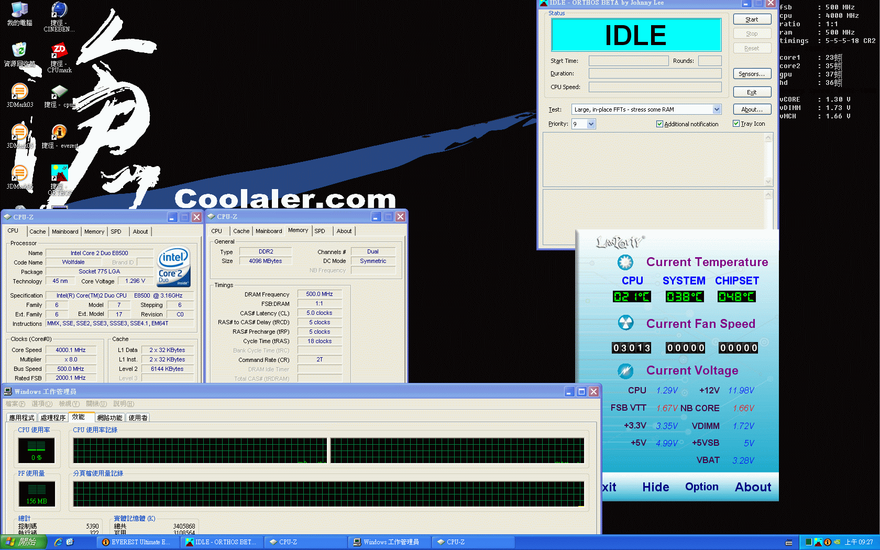
Task: Click the Start button in ORTHOS
Action: click(752, 19)
